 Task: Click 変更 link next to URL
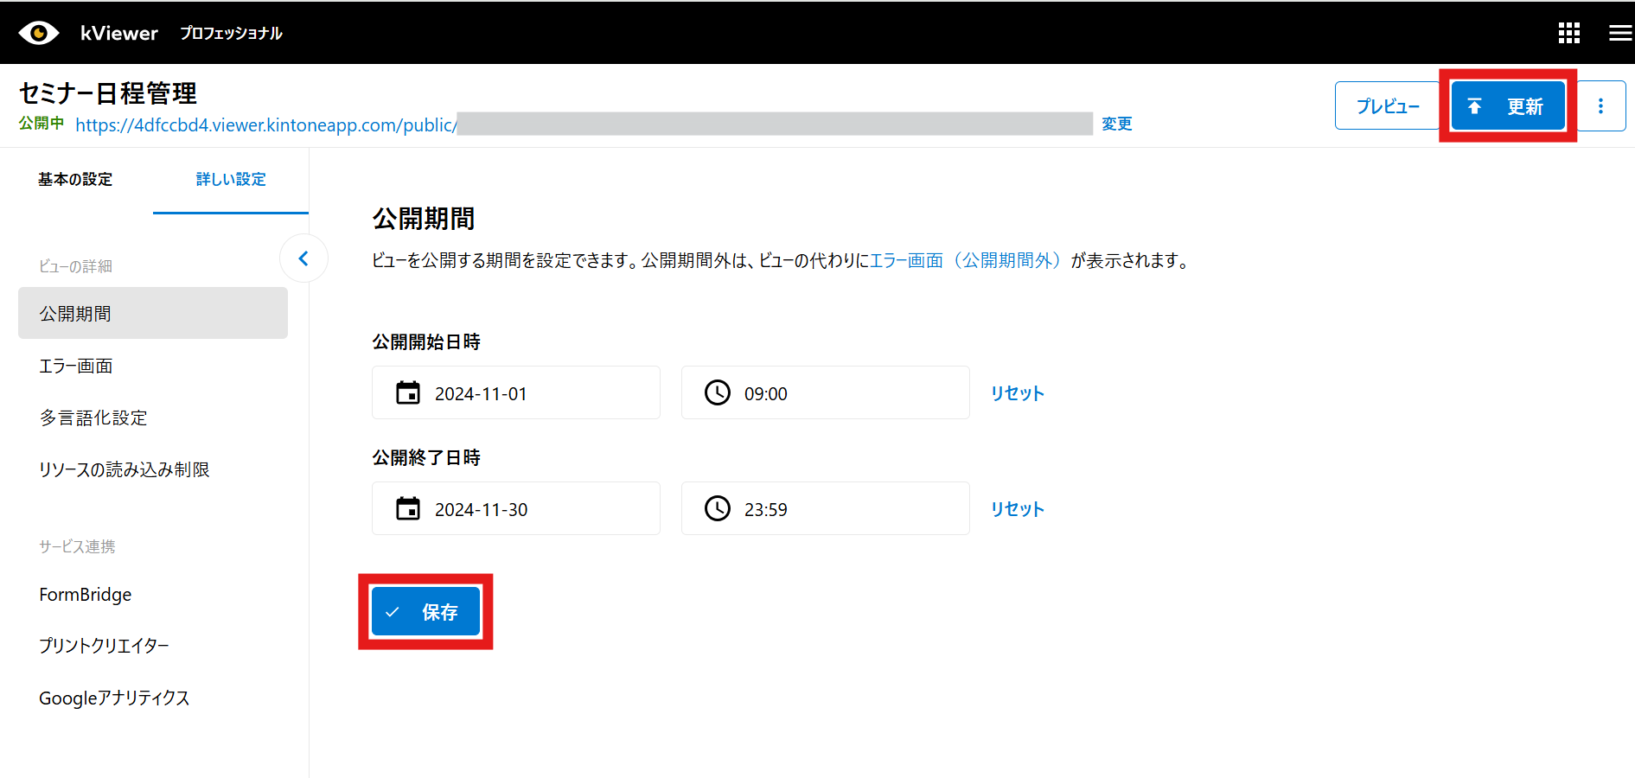(x=1116, y=124)
